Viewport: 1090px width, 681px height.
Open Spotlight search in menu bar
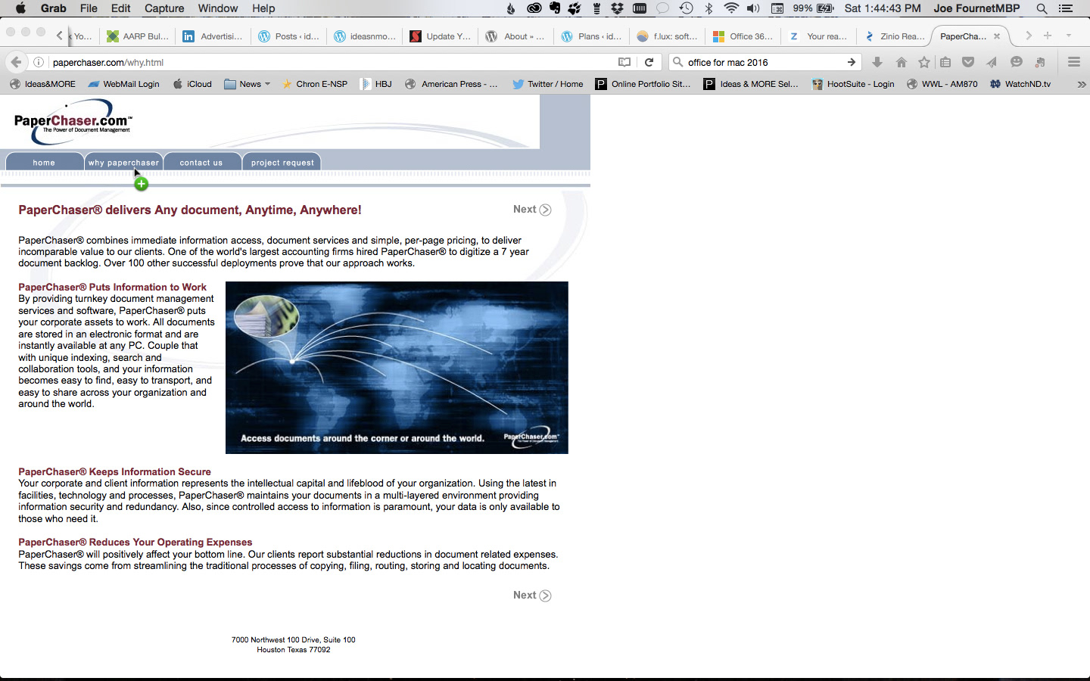(1042, 8)
